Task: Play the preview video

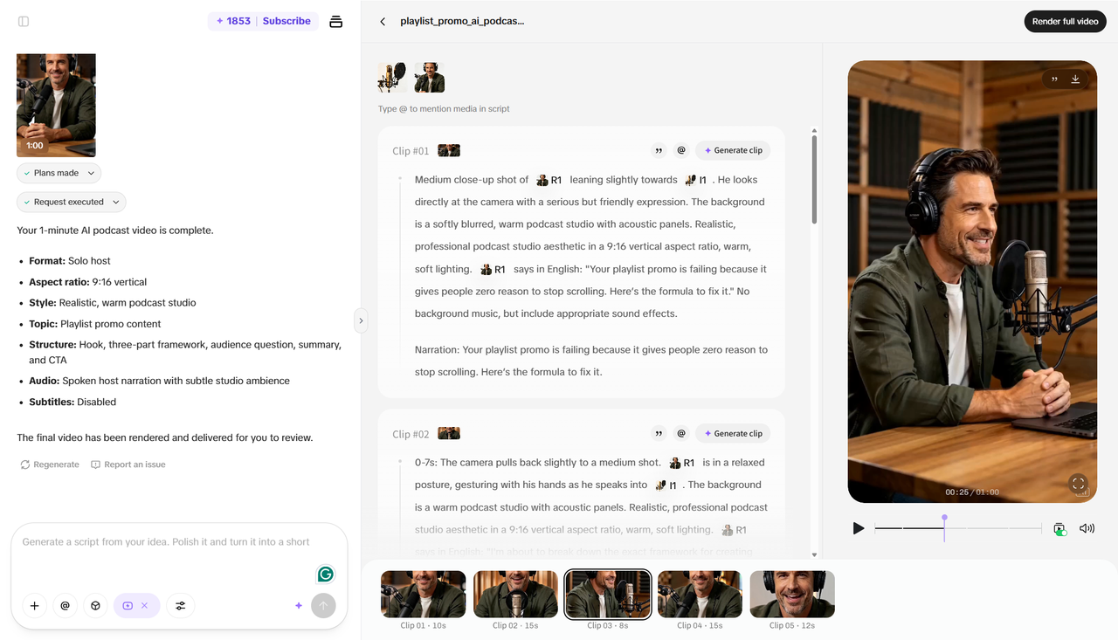Action: tap(859, 528)
